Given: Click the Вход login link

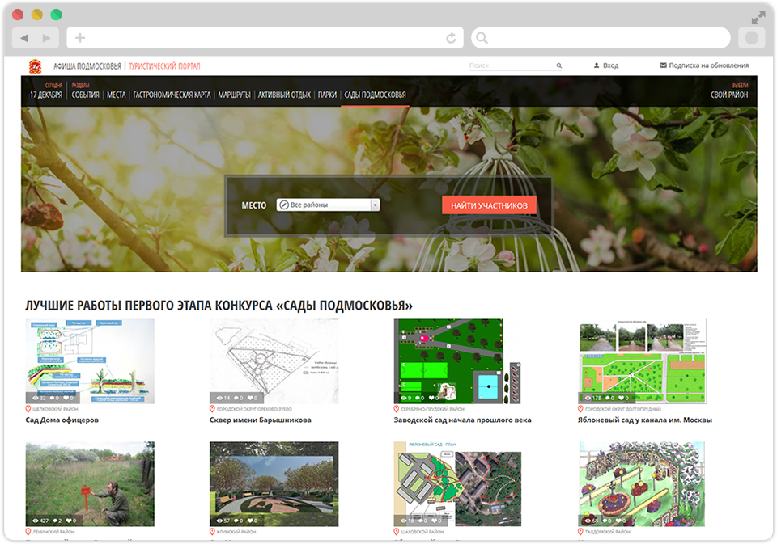Looking at the screenshot, I should [x=606, y=65].
